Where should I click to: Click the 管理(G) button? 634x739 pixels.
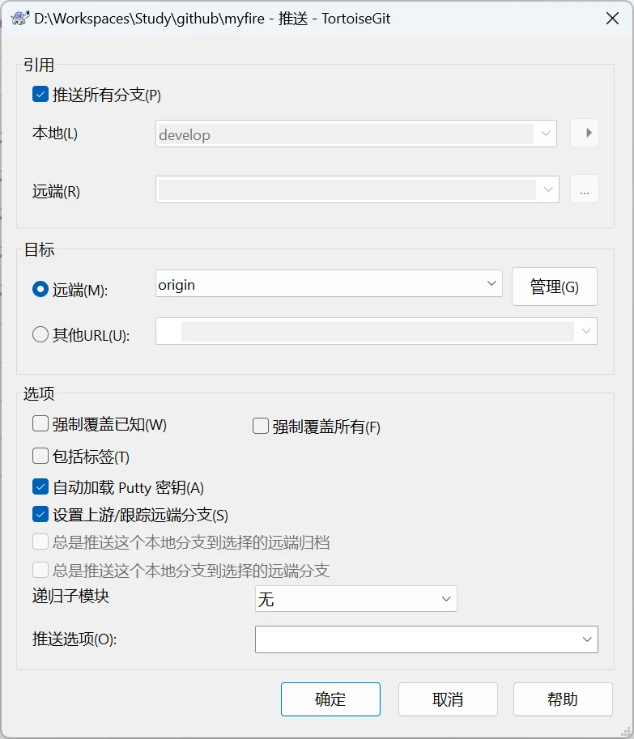coord(554,287)
